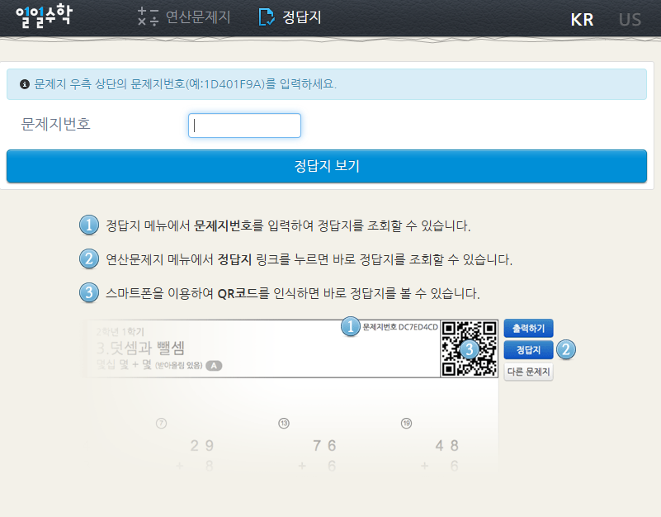Click the 출력하기 button in the preview
The image size is (661, 517).
pyautogui.click(x=529, y=328)
